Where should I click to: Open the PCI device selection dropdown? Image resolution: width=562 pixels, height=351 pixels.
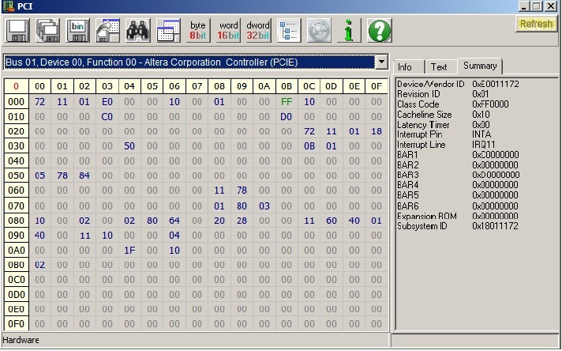click(382, 62)
